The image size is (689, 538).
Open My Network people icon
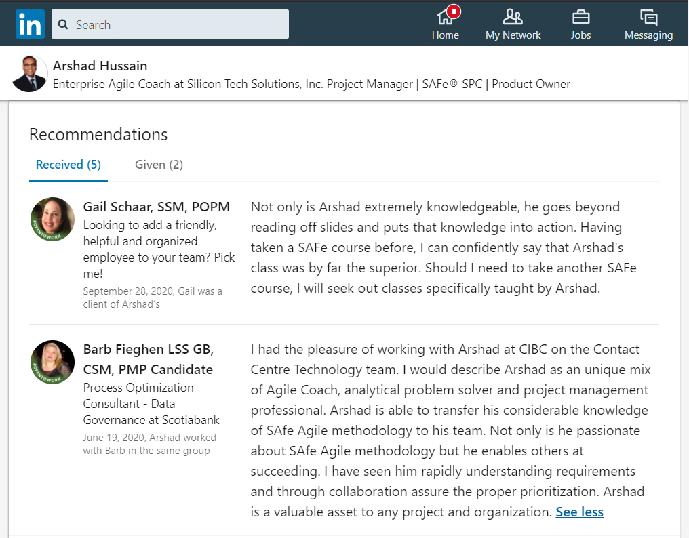pos(513,17)
